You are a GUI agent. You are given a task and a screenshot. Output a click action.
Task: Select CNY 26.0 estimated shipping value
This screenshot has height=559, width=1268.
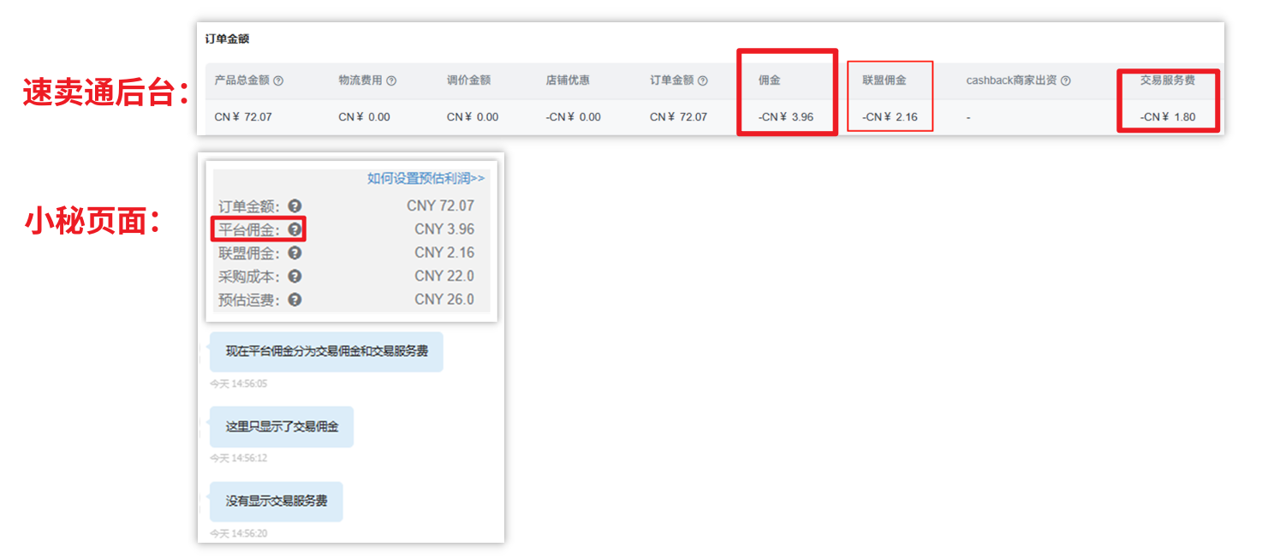(444, 300)
